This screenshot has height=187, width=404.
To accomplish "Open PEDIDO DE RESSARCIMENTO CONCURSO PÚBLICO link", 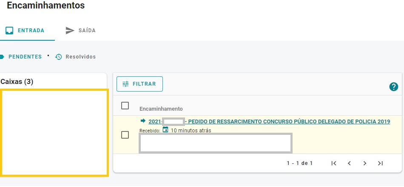I will pyautogui.click(x=269, y=122).
